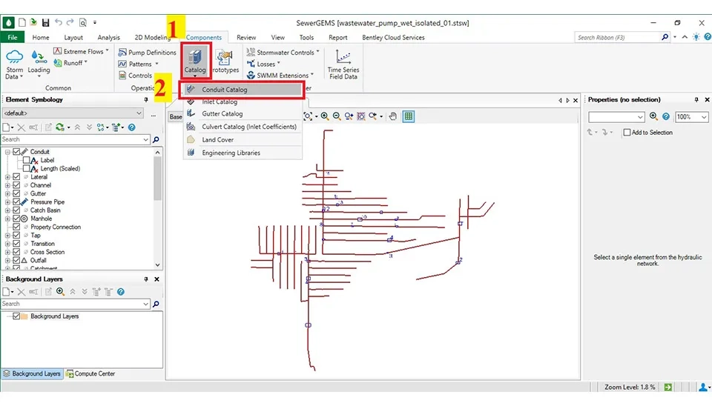This screenshot has height=406, width=712.
Task: Click the Zoom In magnifier in drawing toolbar
Action: [326, 116]
